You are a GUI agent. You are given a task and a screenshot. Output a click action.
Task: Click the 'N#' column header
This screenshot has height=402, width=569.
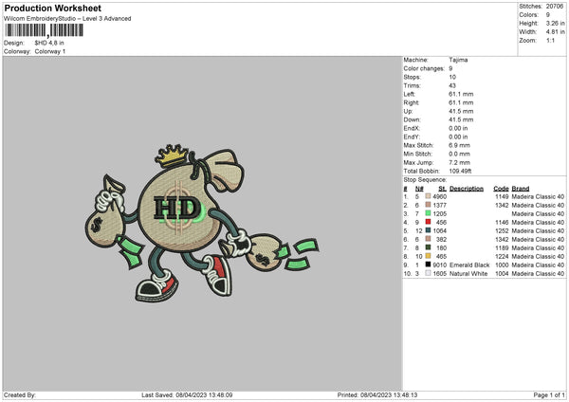[419, 189]
